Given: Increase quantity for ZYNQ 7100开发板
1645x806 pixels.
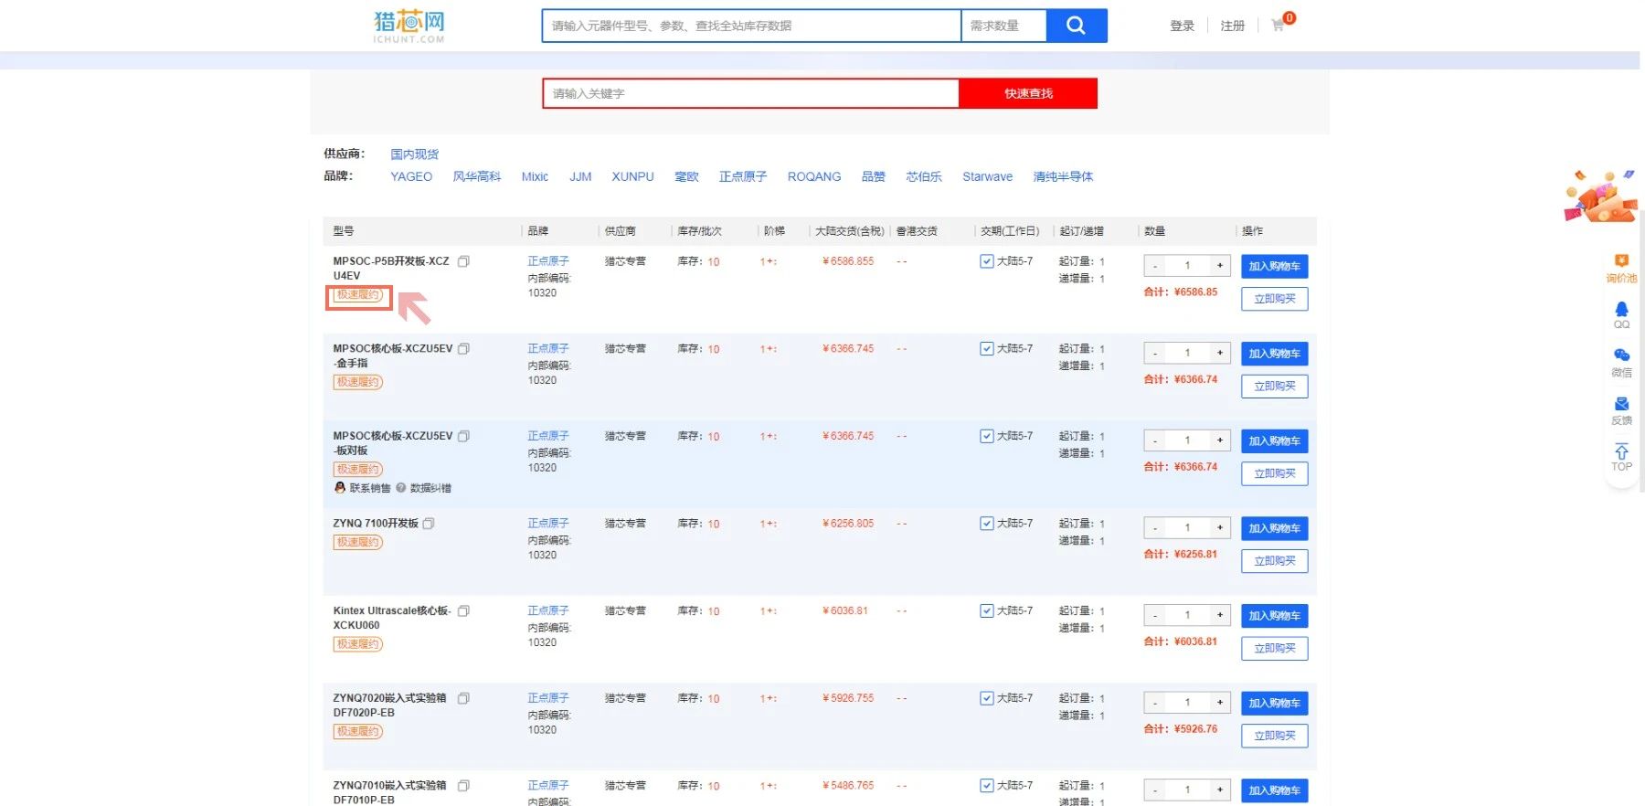Looking at the screenshot, I should click(1220, 528).
